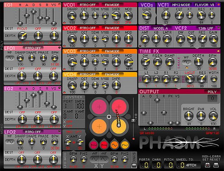The image size is (224, 171).
Task: Click the LFO MOD X waveform icon
Action: point(95,159)
